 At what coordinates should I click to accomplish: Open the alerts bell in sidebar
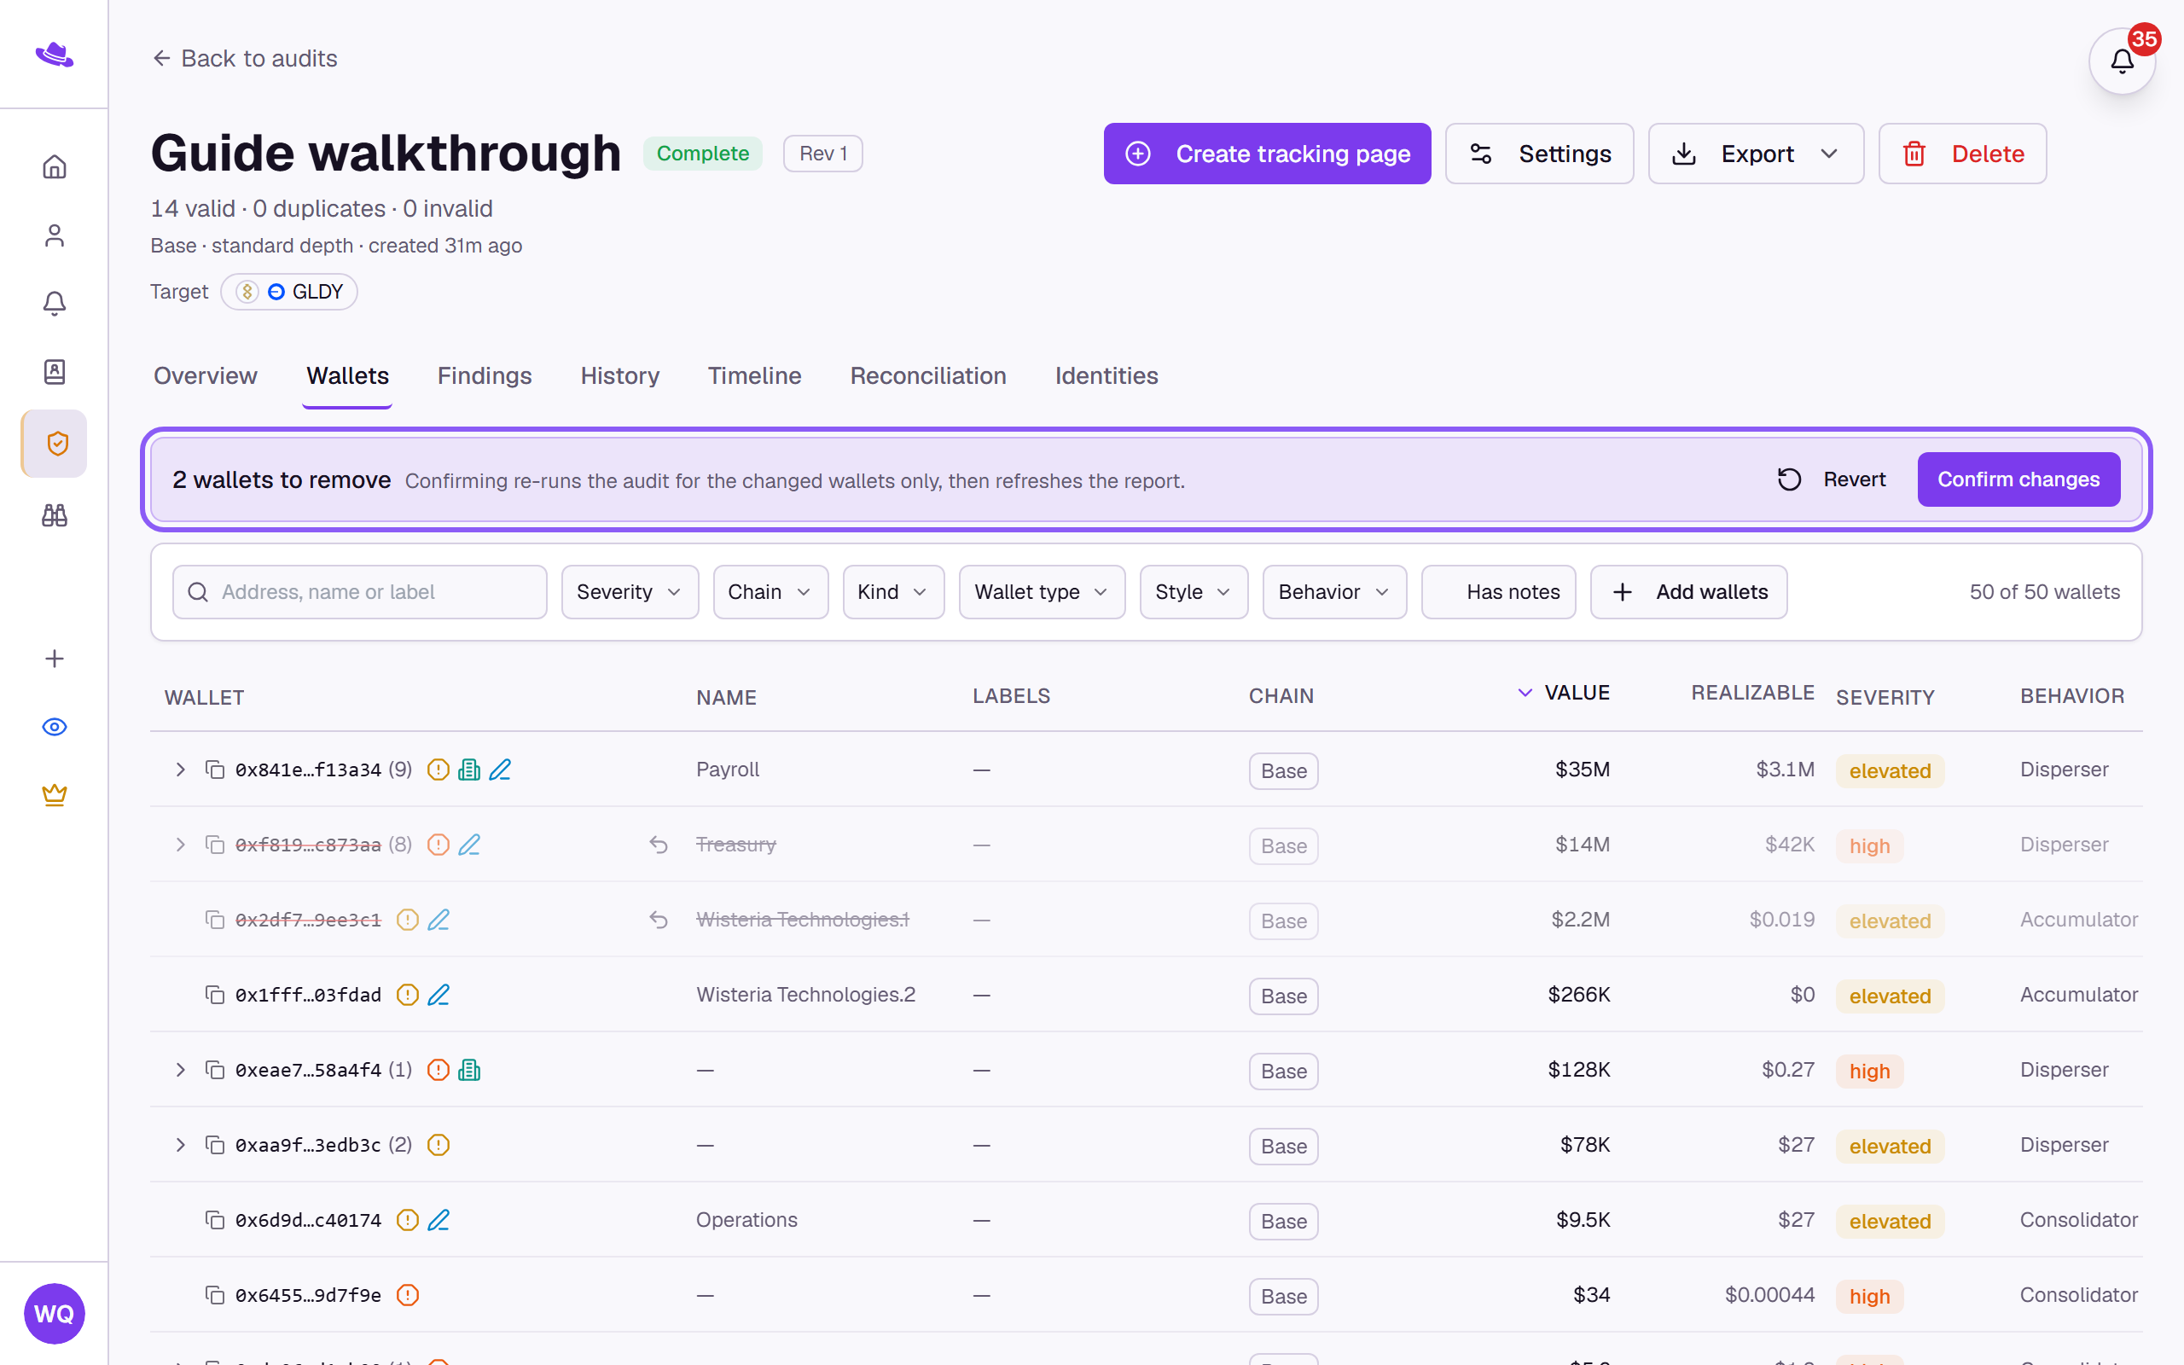click(x=54, y=304)
